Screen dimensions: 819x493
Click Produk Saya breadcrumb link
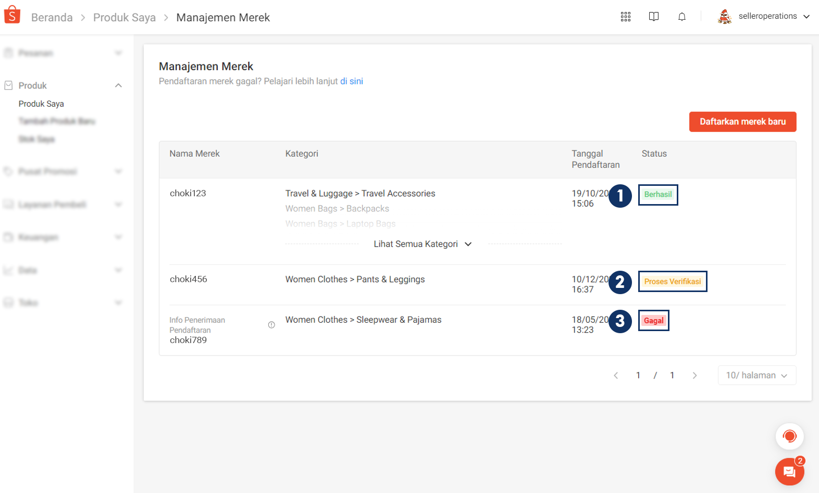pos(124,18)
